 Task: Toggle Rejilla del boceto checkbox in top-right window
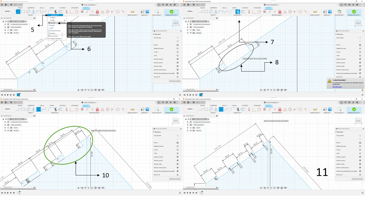pos(360,48)
